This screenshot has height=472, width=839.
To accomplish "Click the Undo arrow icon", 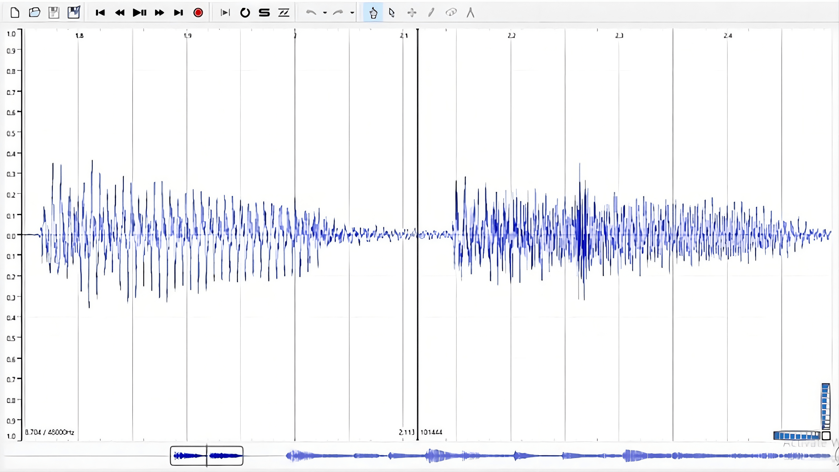I will pyautogui.click(x=311, y=13).
